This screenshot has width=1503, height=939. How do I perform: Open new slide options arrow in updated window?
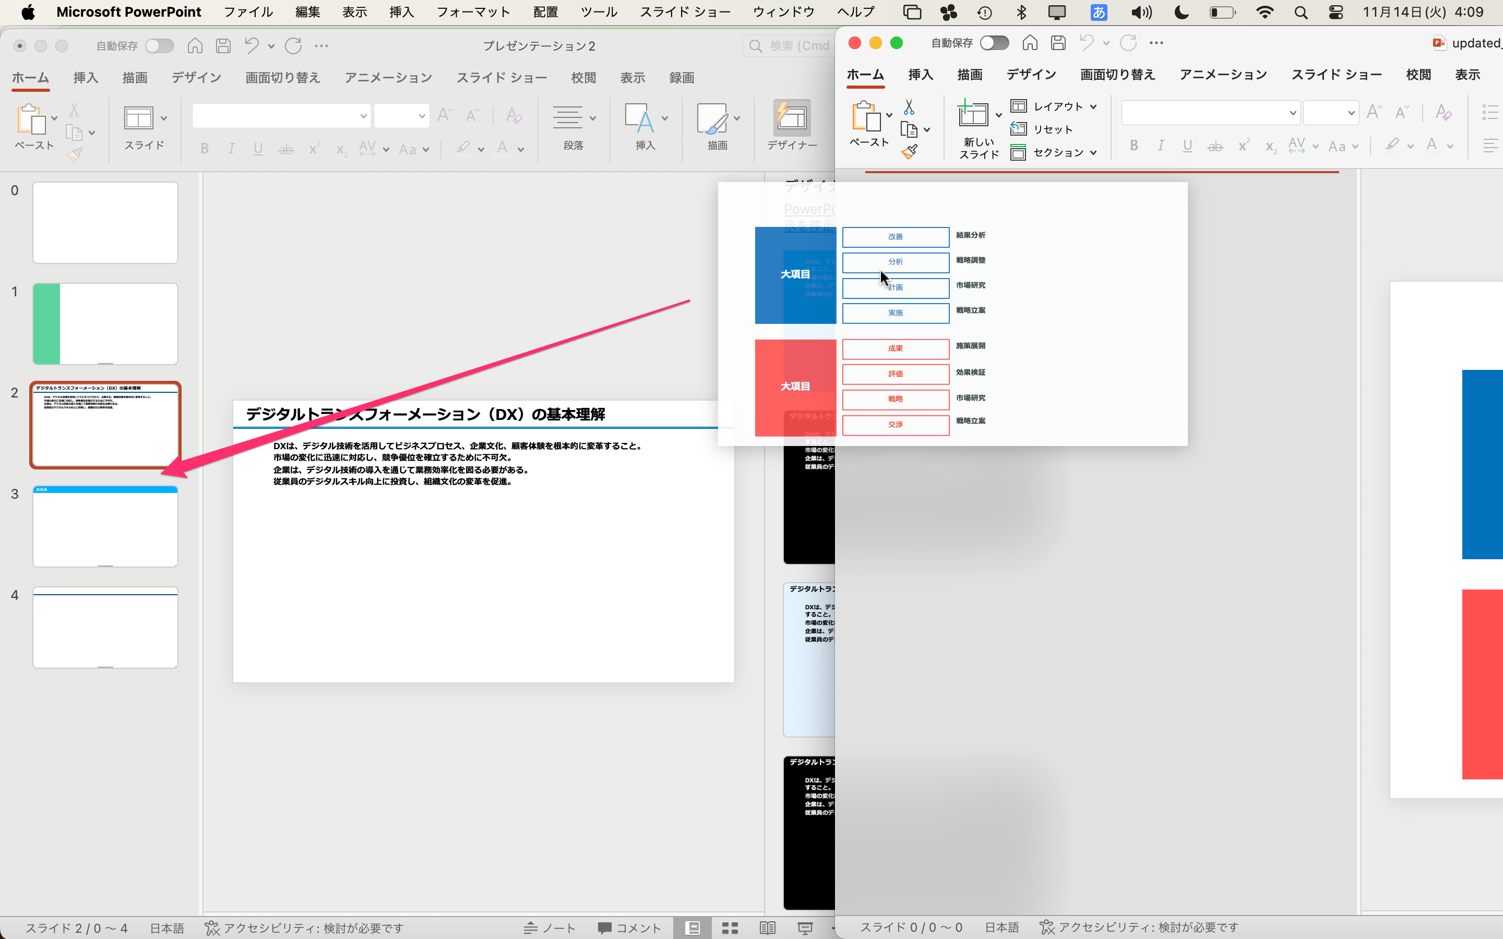tap(999, 115)
